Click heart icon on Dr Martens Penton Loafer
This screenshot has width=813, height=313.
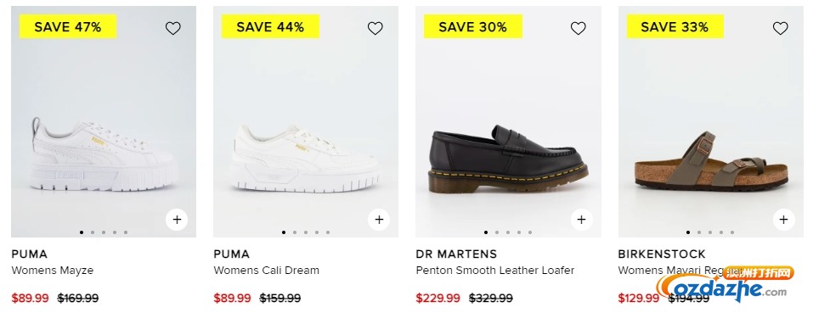click(579, 28)
